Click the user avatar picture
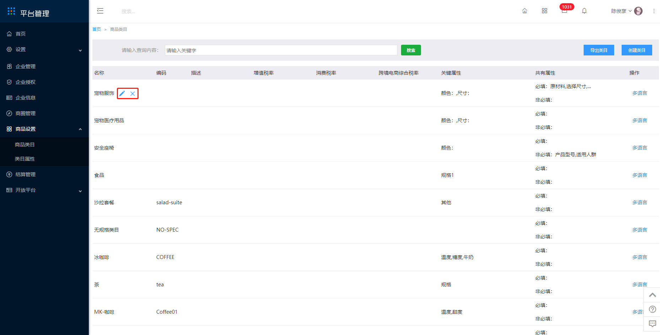The width and height of the screenshot is (660, 335). pyautogui.click(x=638, y=11)
